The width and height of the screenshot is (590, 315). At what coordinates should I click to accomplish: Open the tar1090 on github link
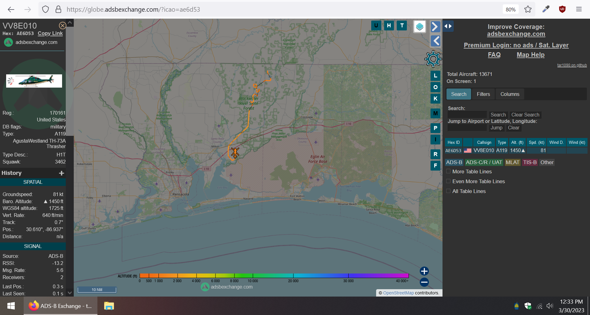click(x=572, y=65)
